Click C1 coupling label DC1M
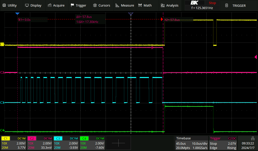The height and width of the screenshot is (151, 258). click(x=22, y=138)
